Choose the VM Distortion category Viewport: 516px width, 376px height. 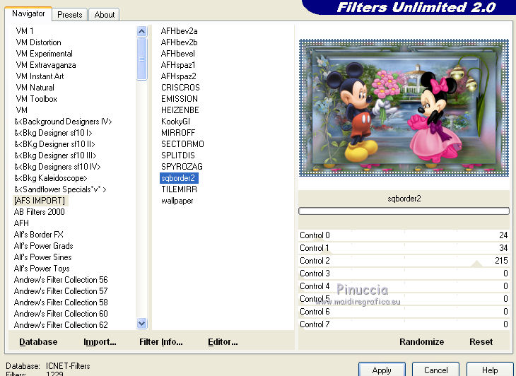pyautogui.click(x=38, y=42)
